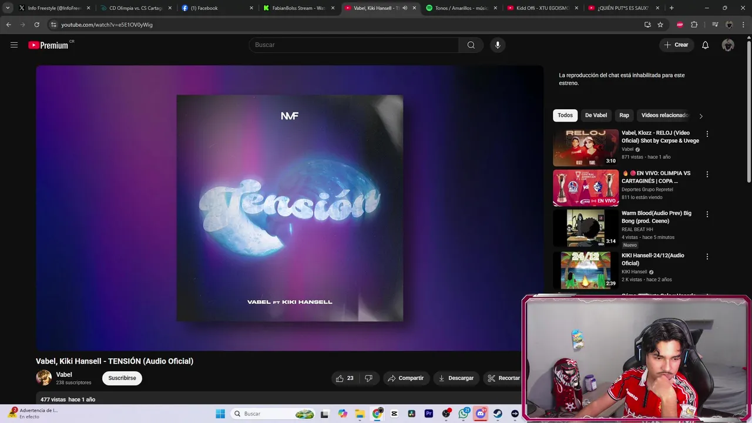Click the browser address bar URL

pos(107,25)
